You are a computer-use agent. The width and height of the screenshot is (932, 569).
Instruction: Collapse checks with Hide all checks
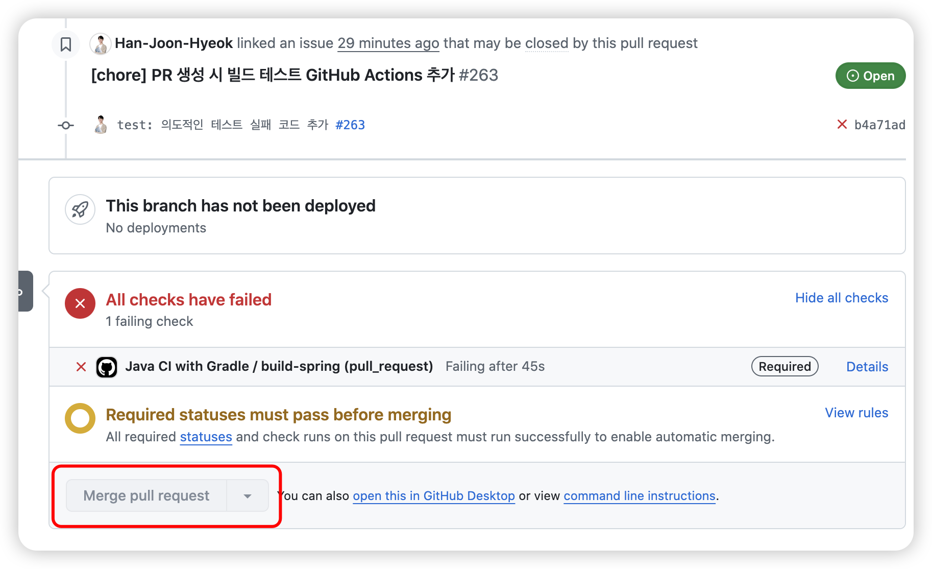[842, 298]
